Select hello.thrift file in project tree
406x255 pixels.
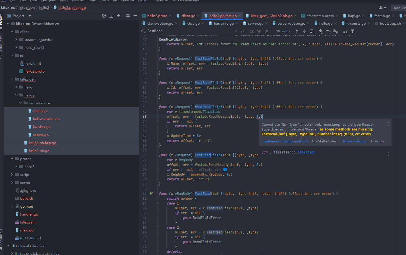[x=33, y=63]
